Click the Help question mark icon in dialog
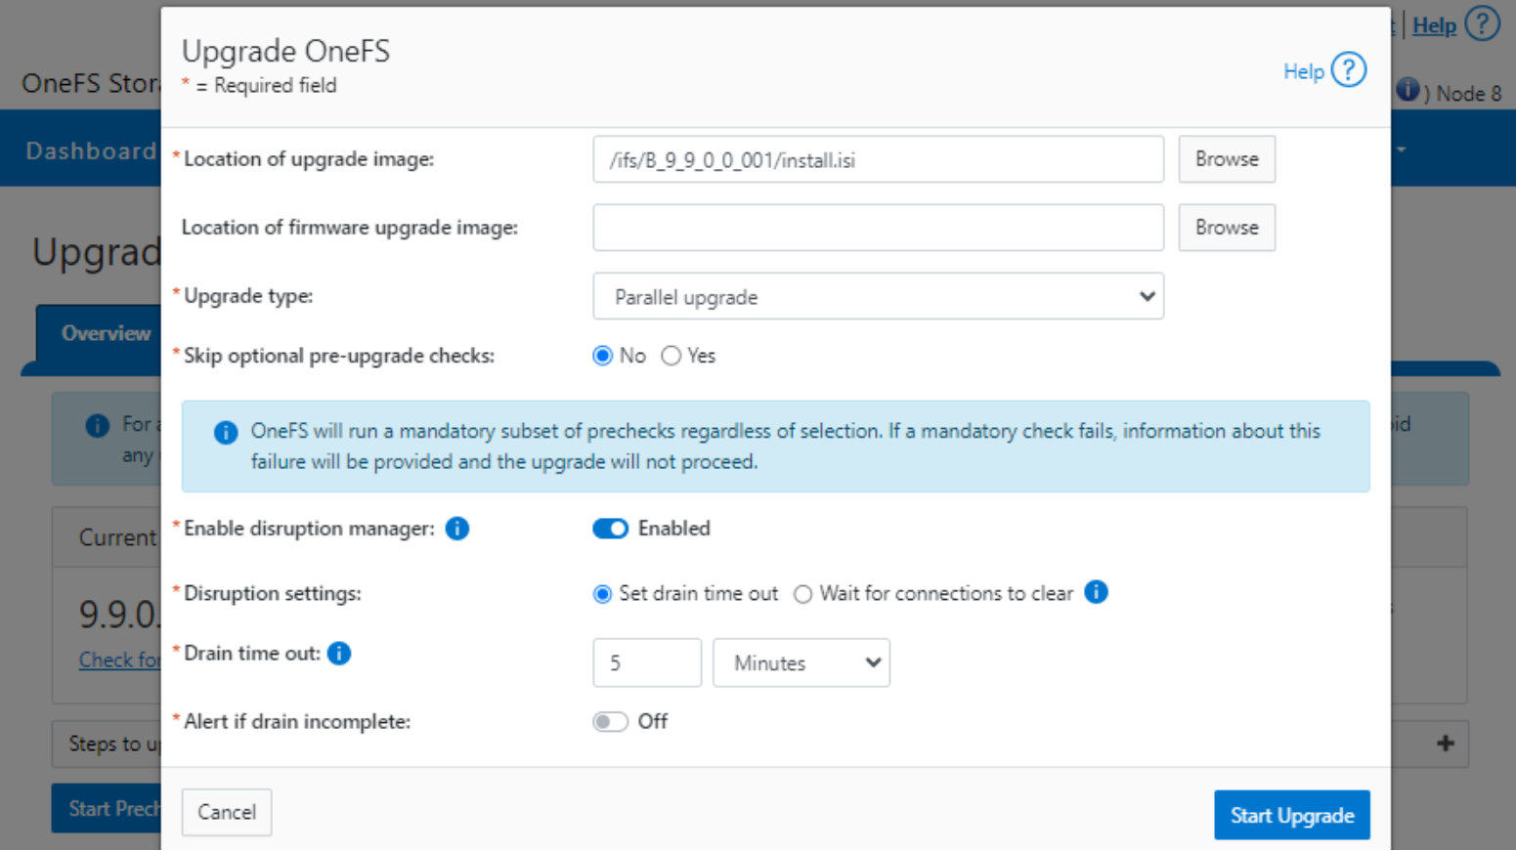The height and width of the screenshot is (851, 1516). point(1349,70)
